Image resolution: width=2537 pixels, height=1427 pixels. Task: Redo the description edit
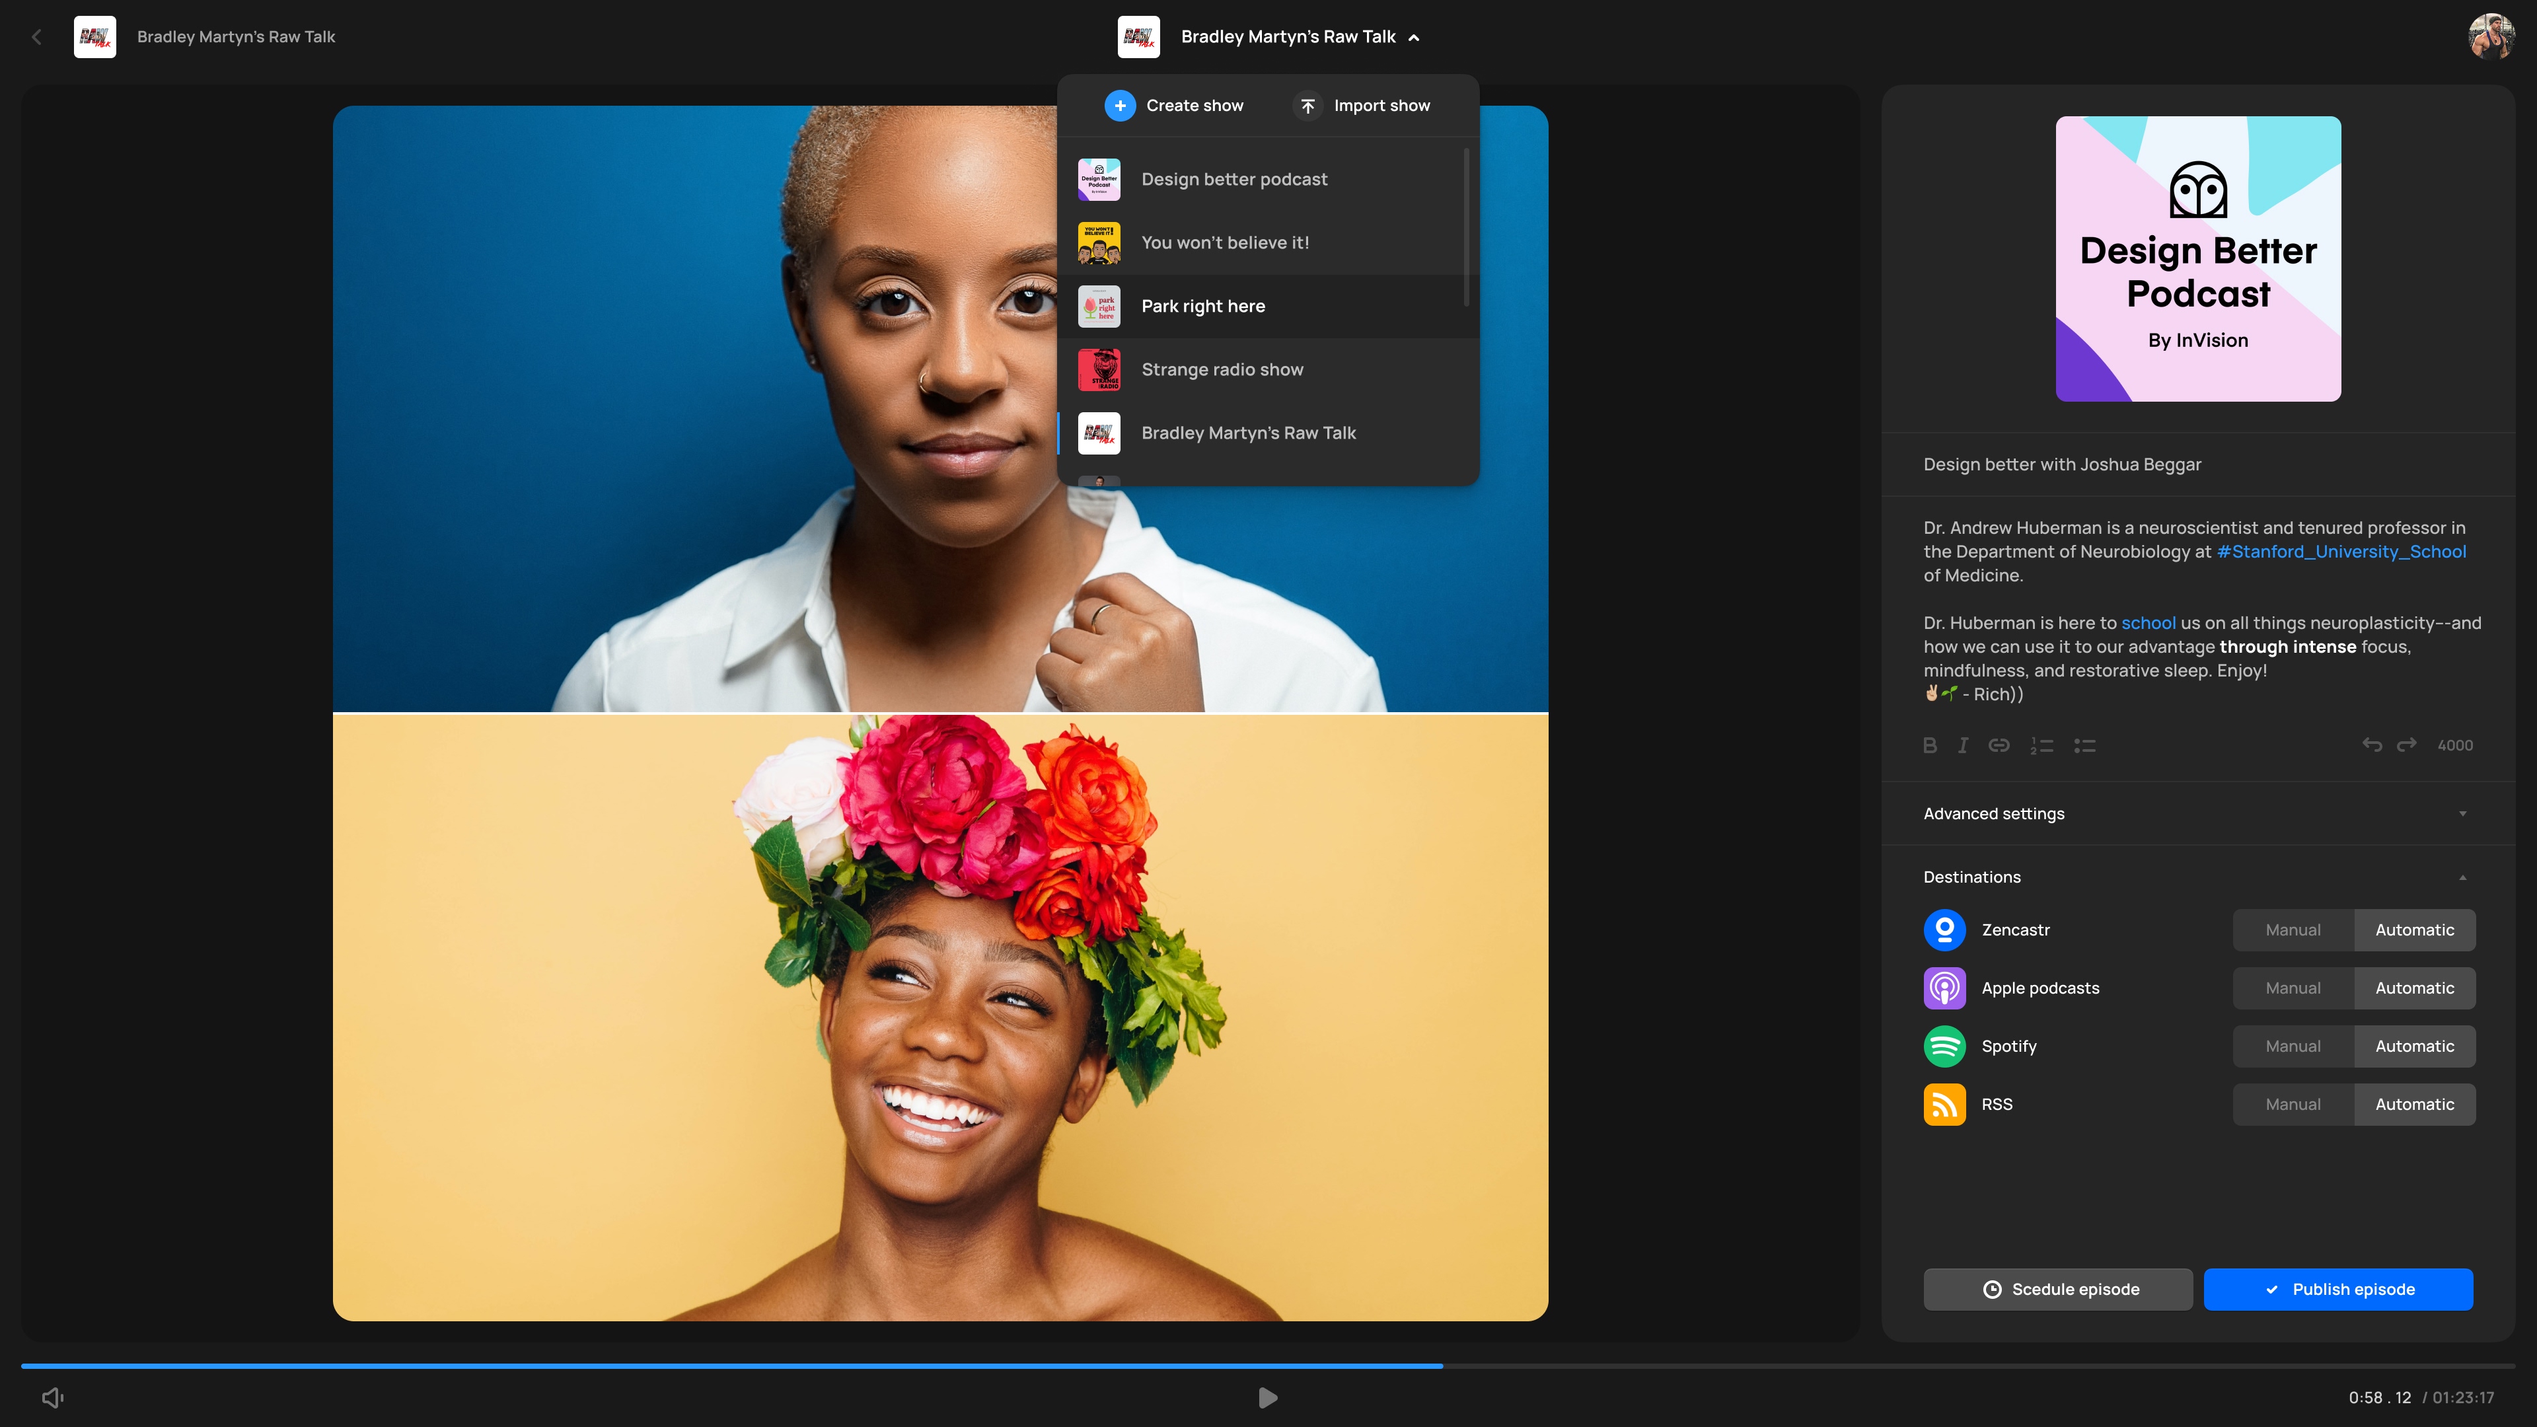2406,745
